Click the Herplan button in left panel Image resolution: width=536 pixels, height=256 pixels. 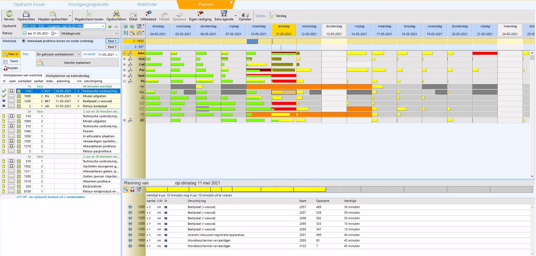(x=11, y=68)
